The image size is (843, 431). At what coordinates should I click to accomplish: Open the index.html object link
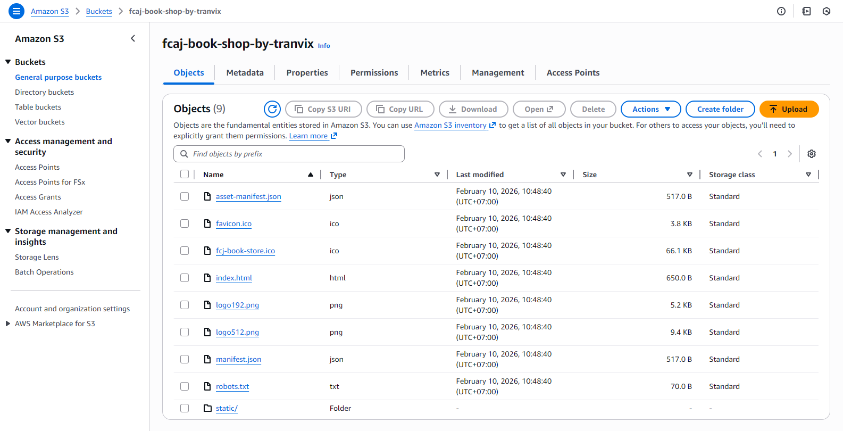pos(234,278)
